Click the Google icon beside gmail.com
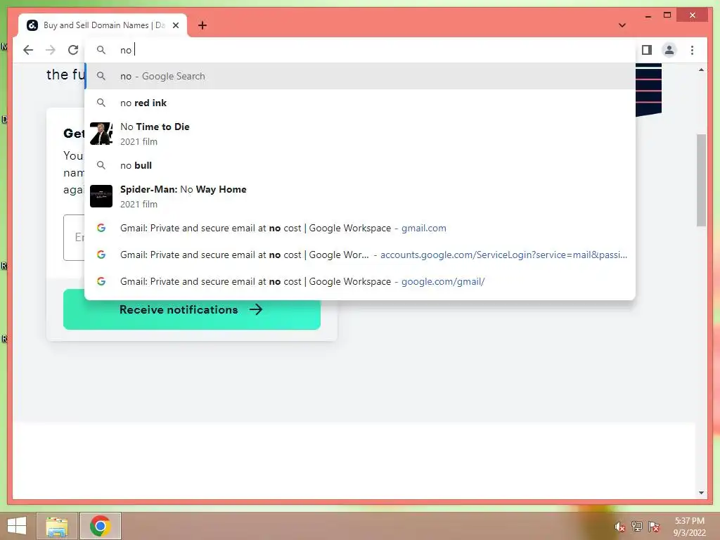This screenshot has width=720, height=540. click(101, 228)
